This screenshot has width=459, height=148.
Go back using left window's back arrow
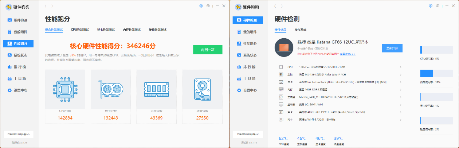[x=45, y=6]
